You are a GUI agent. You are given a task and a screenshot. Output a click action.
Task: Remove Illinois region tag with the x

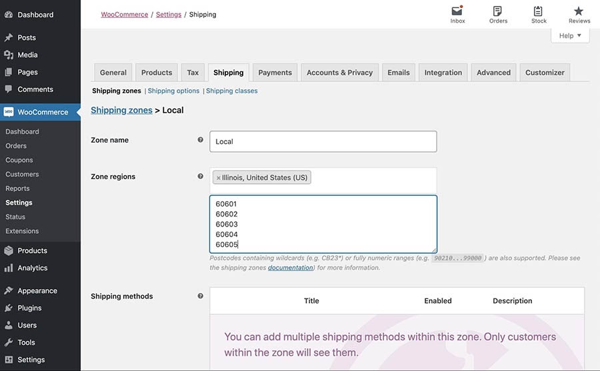point(218,178)
